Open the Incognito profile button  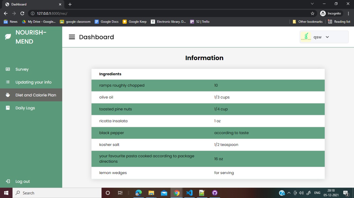coord(331,13)
